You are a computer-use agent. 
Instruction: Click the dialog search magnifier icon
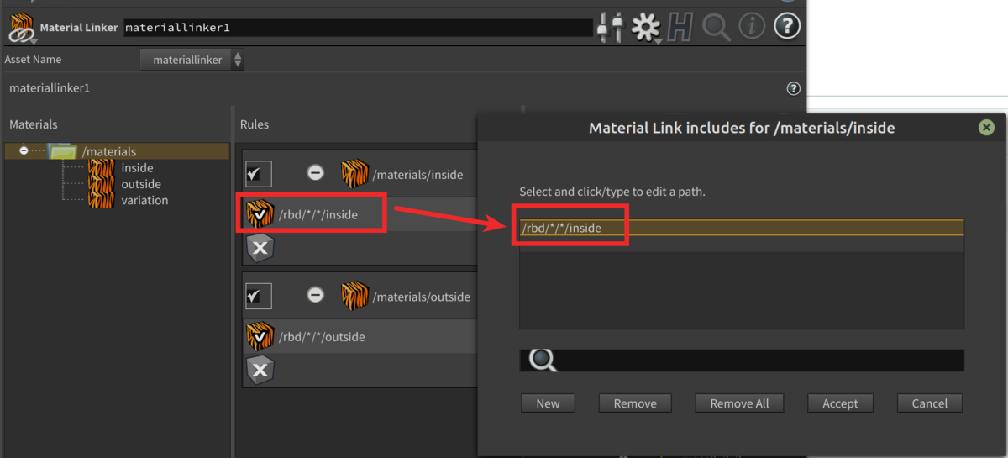coord(543,361)
